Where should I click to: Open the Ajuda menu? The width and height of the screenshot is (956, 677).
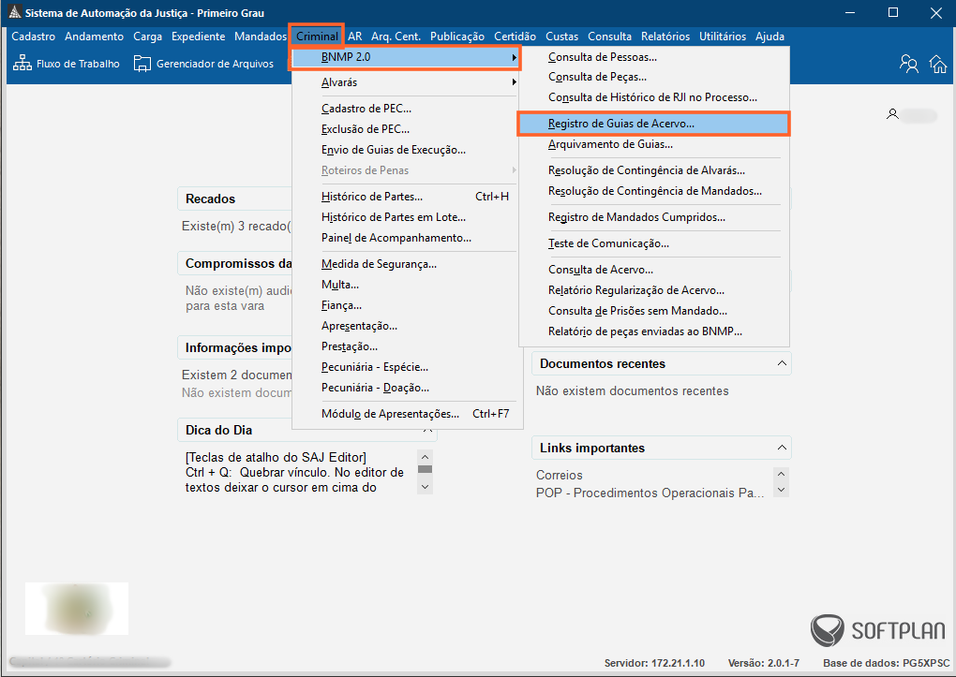[x=769, y=37]
